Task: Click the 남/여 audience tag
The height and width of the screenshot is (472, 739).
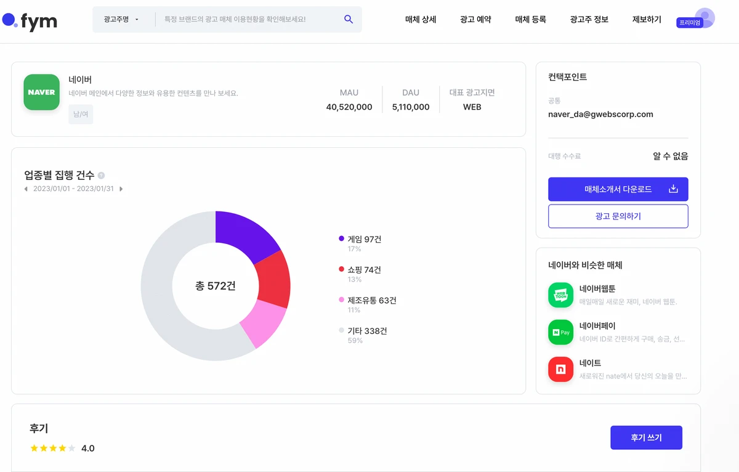Action: coord(81,114)
